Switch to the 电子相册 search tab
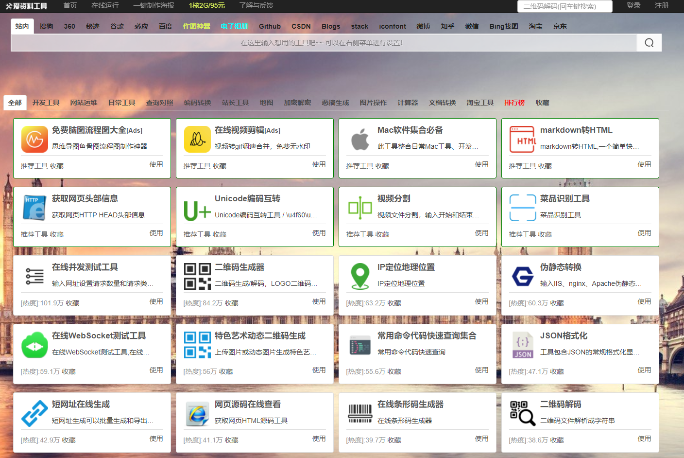Viewport: 684px width, 458px height. pyautogui.click(x=234, y=26)
